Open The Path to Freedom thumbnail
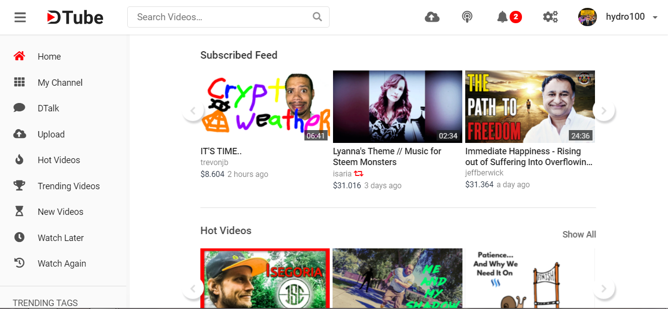Screen dimensions: 668x309 (x=530, y=106)
